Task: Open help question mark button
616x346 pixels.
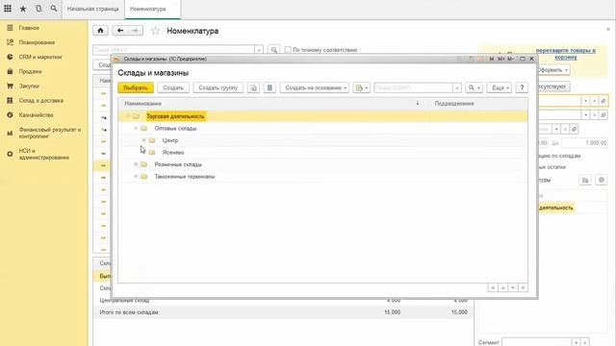Action: [522, 87]
